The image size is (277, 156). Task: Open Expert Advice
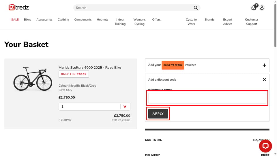point(228,22)
